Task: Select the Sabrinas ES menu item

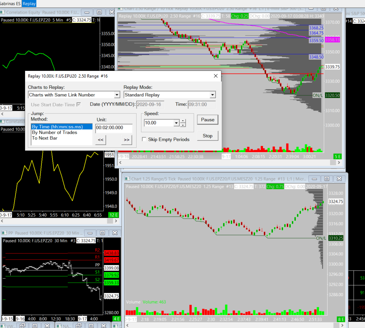Action: pyautogui.click(x=10, y=4)
